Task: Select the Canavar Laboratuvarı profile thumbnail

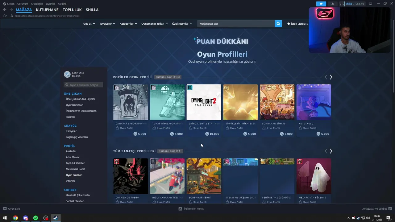Action: click(x=131, y=102)
